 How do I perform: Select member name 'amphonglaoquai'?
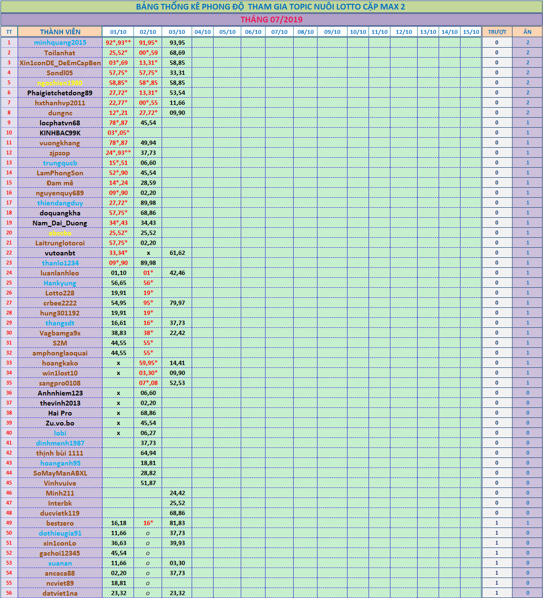pos(60,353)
